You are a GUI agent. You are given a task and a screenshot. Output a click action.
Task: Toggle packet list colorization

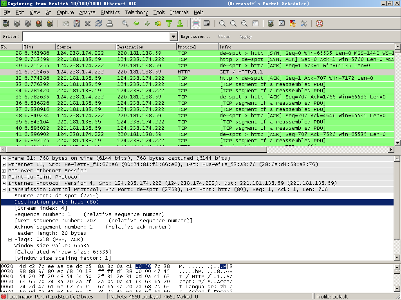click(196, 24)
